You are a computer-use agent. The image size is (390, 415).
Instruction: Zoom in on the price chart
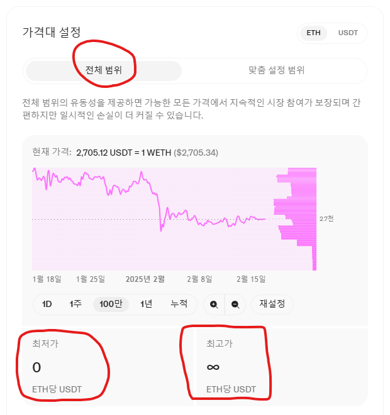pyautogui.click(x=214, y=305)
